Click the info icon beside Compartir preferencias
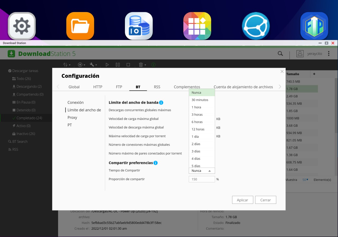The height and width of the screenshot is (237, 338). coord(156,163)
